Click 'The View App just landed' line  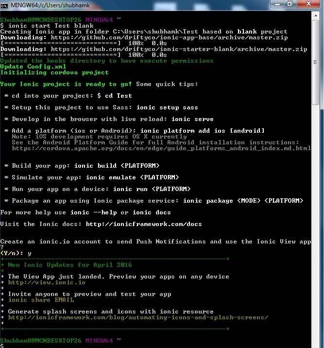(119, 277)
